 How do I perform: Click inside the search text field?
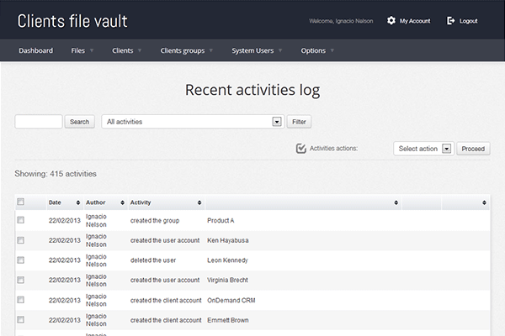[x=39, y=122]
